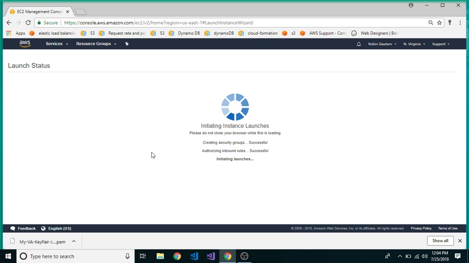Switch to the active Chrome taskbar window

228,256
